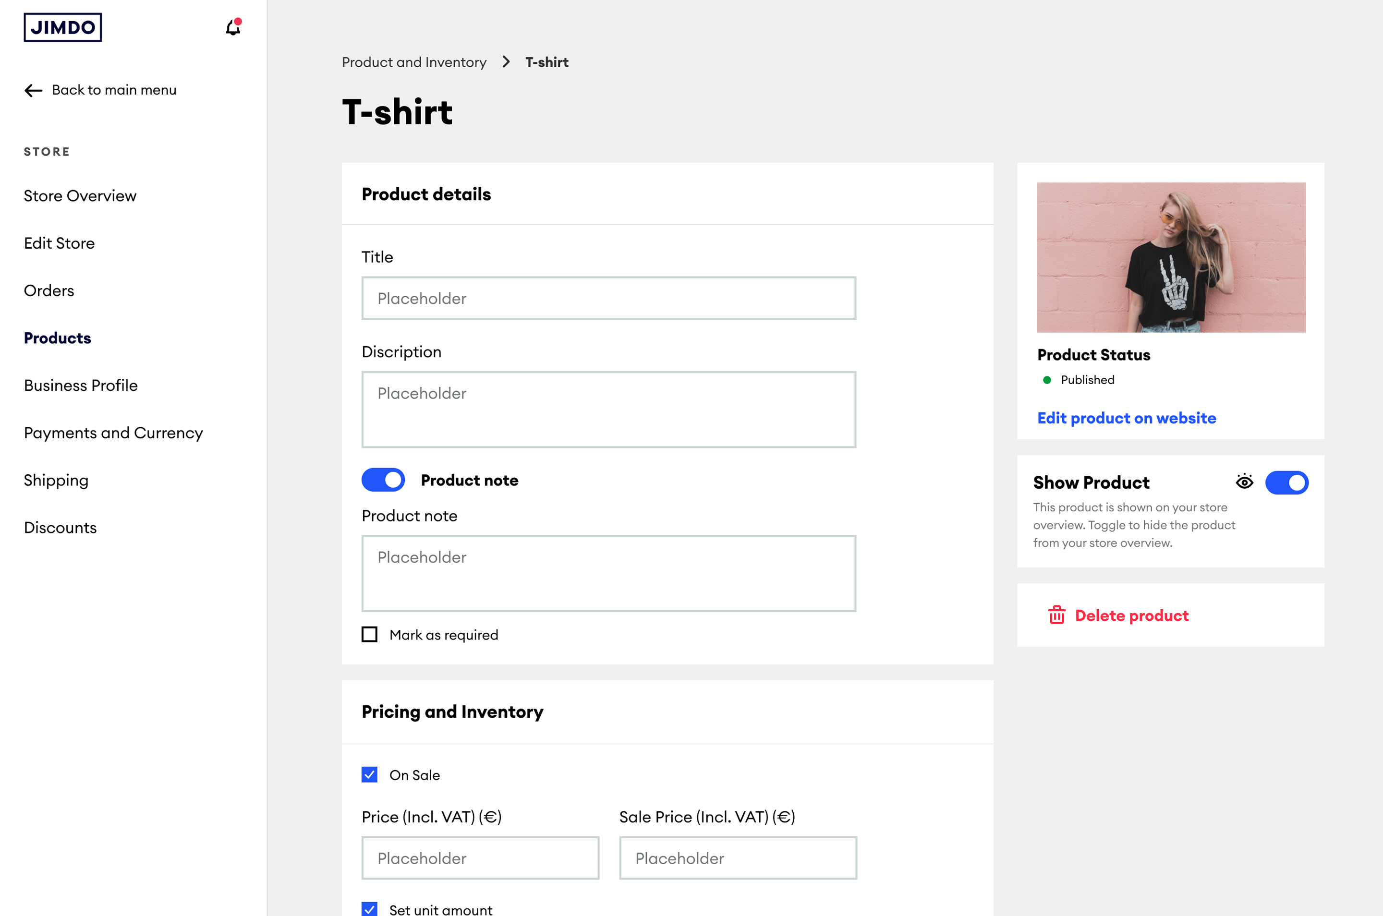Image resolution: width=1383 pixels, height=916 pixels.
Task: Click the Show Product heading
Action: point(1091,482)
